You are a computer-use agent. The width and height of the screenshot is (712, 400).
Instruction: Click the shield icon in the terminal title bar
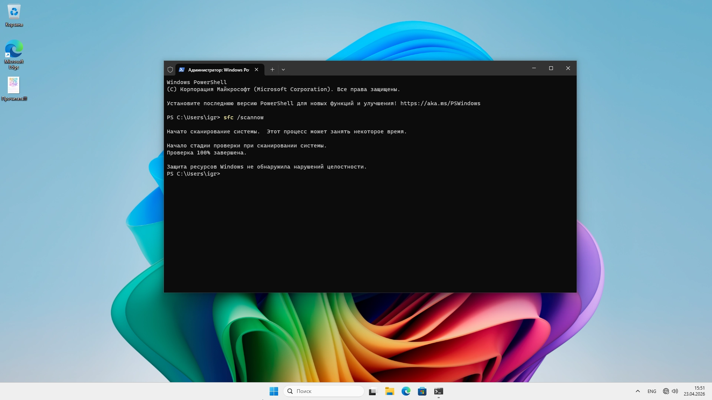point(170,70)
